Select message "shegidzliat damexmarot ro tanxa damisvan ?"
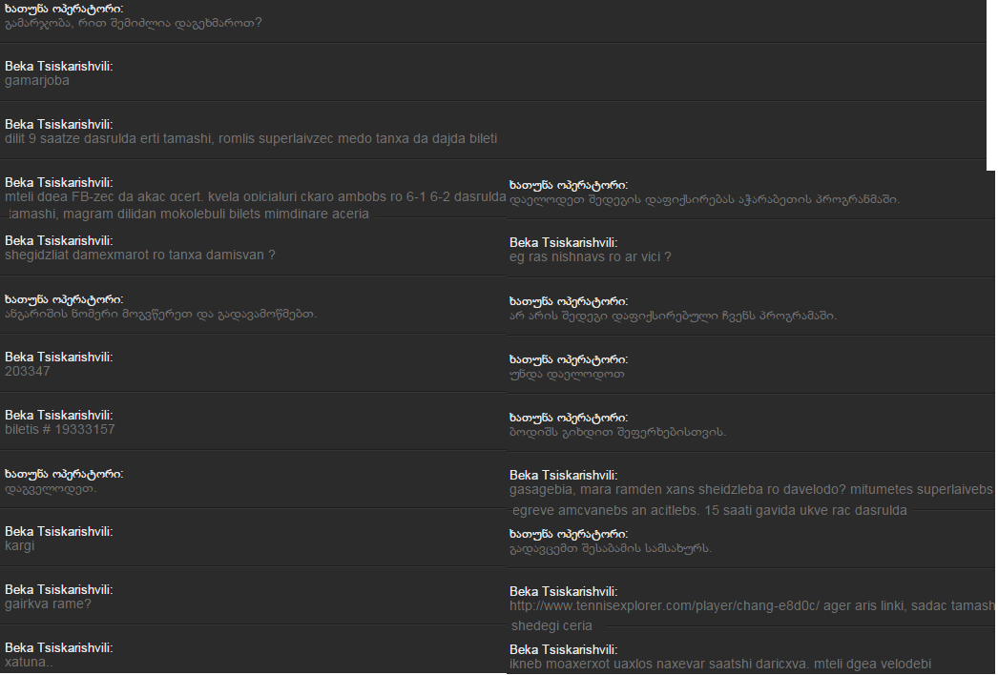Viewport: 998px width, 675px height. (140, 256)
